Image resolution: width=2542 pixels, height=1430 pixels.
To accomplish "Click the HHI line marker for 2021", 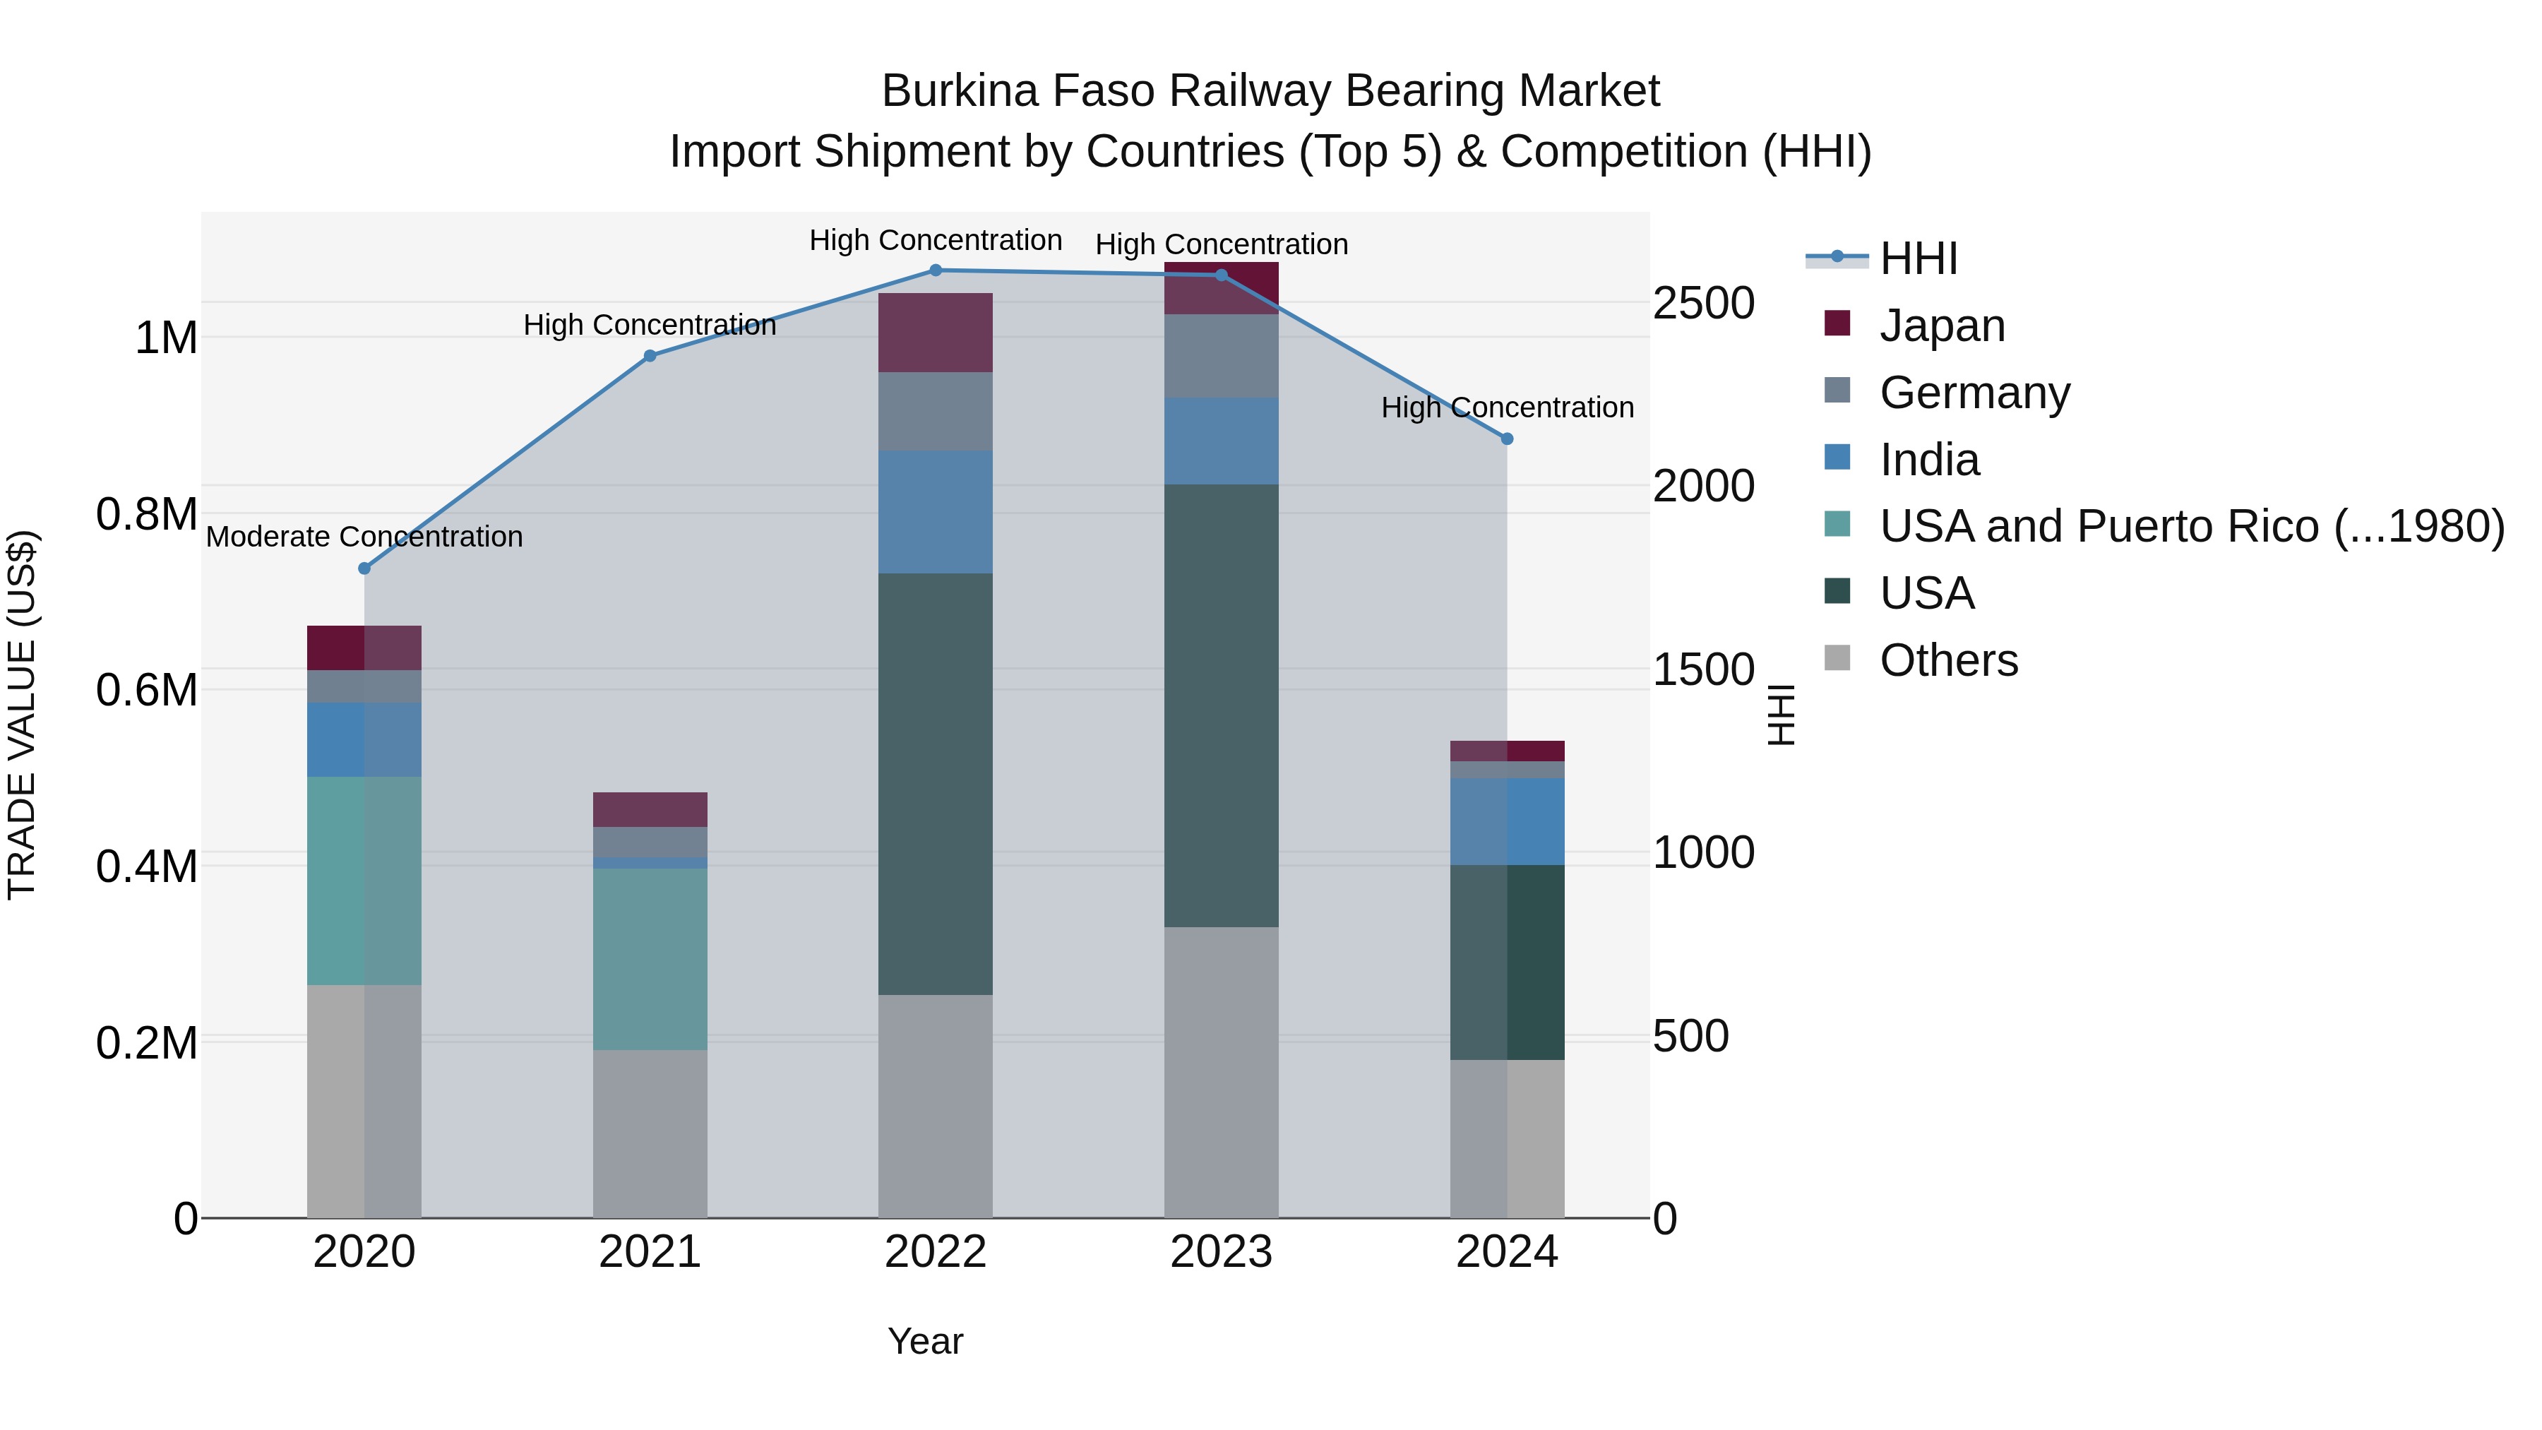I will tap(650, 357).
